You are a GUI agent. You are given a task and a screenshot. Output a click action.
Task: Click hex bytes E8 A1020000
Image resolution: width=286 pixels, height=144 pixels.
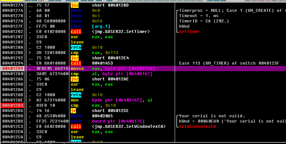(x=51, y=32)
